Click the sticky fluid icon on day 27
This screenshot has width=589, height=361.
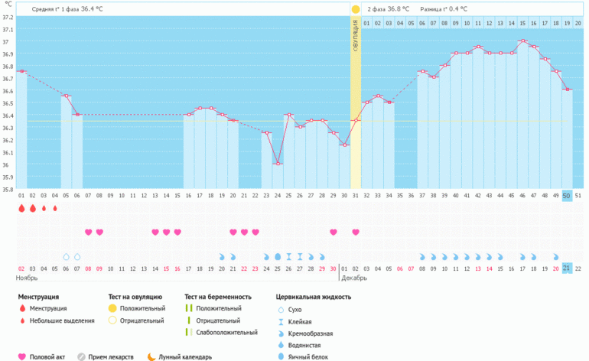[x=300, y=256]
